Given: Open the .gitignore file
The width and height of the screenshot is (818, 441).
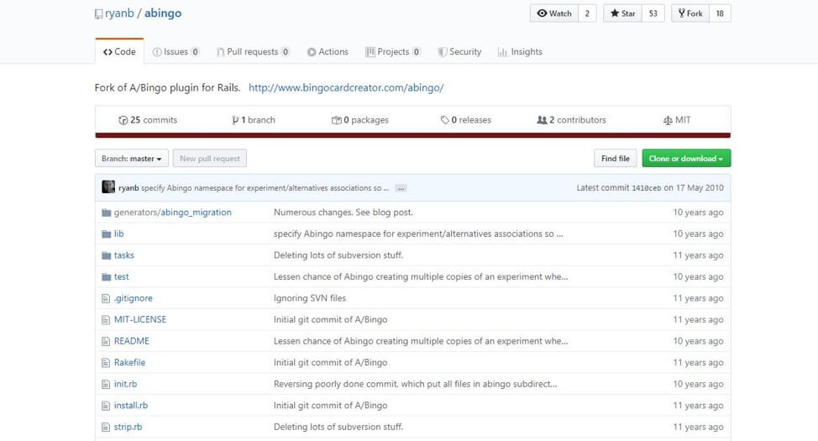Looking at the screenshot, I should (134, 298).
